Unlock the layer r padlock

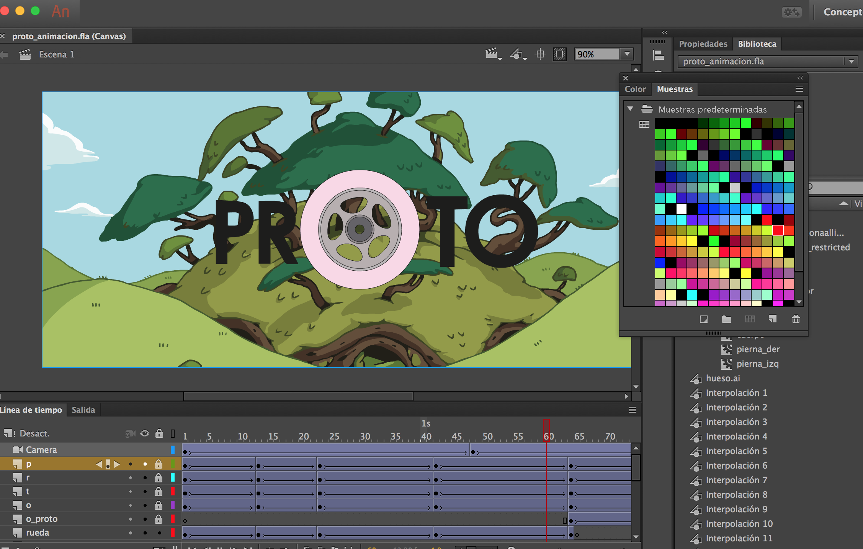click(159, 478)
